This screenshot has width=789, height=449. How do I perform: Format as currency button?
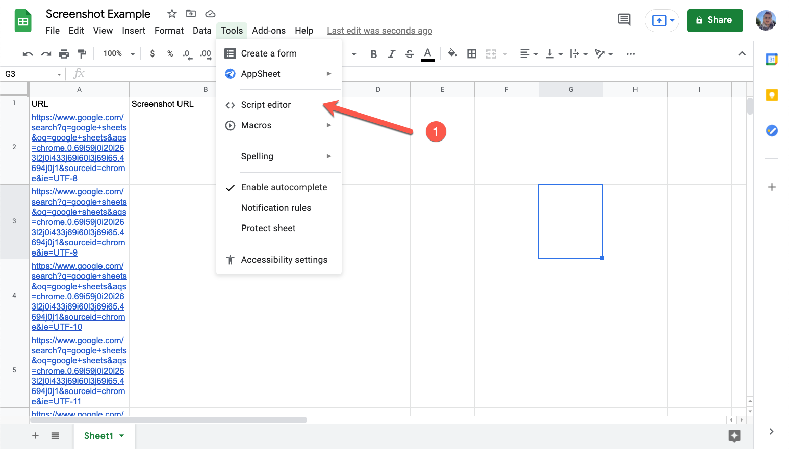tap(152, 54)
